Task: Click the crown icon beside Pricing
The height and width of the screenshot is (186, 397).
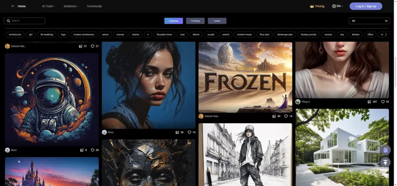Action: click(x=312, y=6)
